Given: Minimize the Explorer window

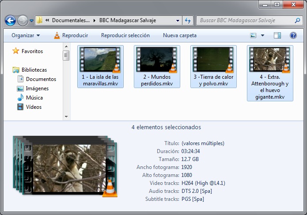Looking at the screenshot, I should [265, 4].
